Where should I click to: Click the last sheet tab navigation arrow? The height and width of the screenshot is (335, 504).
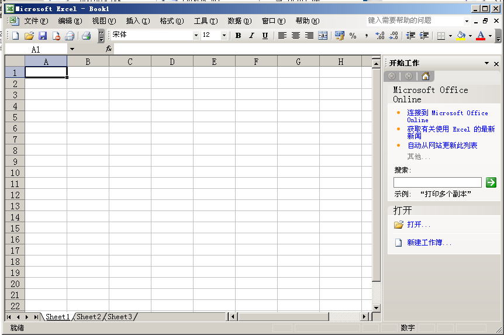point(36,317)
